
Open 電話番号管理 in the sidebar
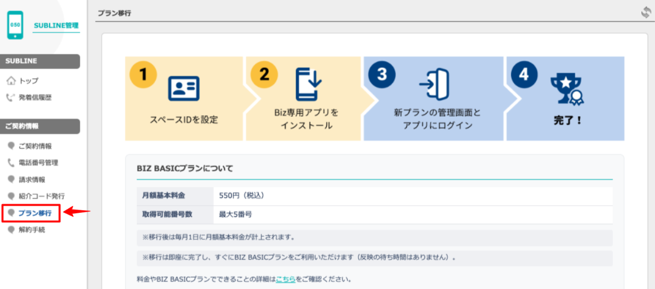(38, 163)
